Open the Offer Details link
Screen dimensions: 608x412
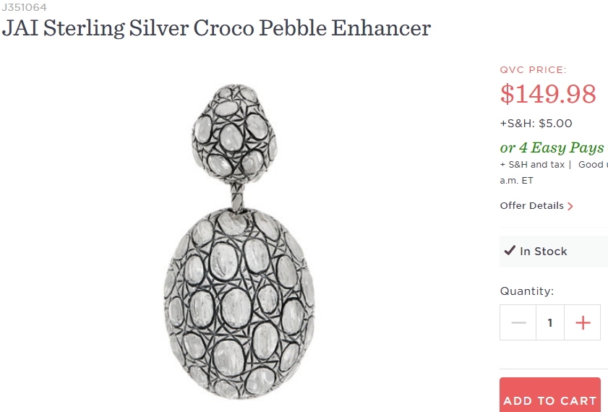pyautogui.click(x=531, y=206)
